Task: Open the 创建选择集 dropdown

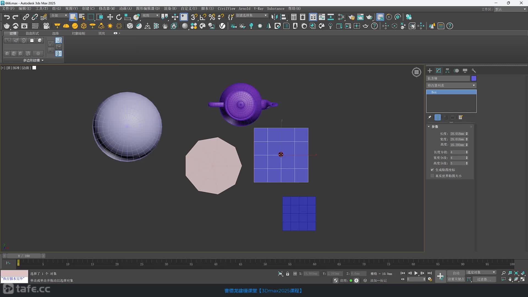Action: click(252, 15)
